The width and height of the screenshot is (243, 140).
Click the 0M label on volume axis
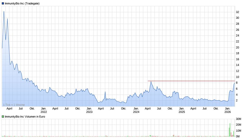point(238,136)
